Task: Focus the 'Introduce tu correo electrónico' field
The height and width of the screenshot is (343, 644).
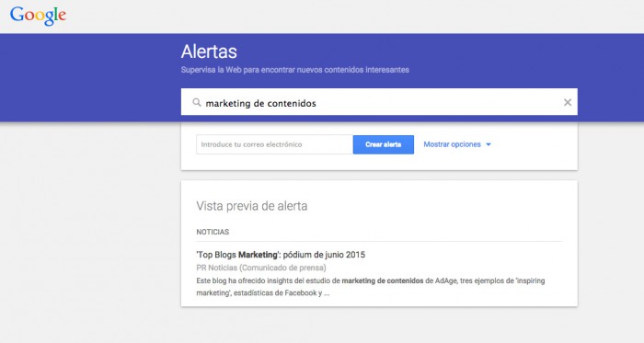Action: tap(274, 144)
